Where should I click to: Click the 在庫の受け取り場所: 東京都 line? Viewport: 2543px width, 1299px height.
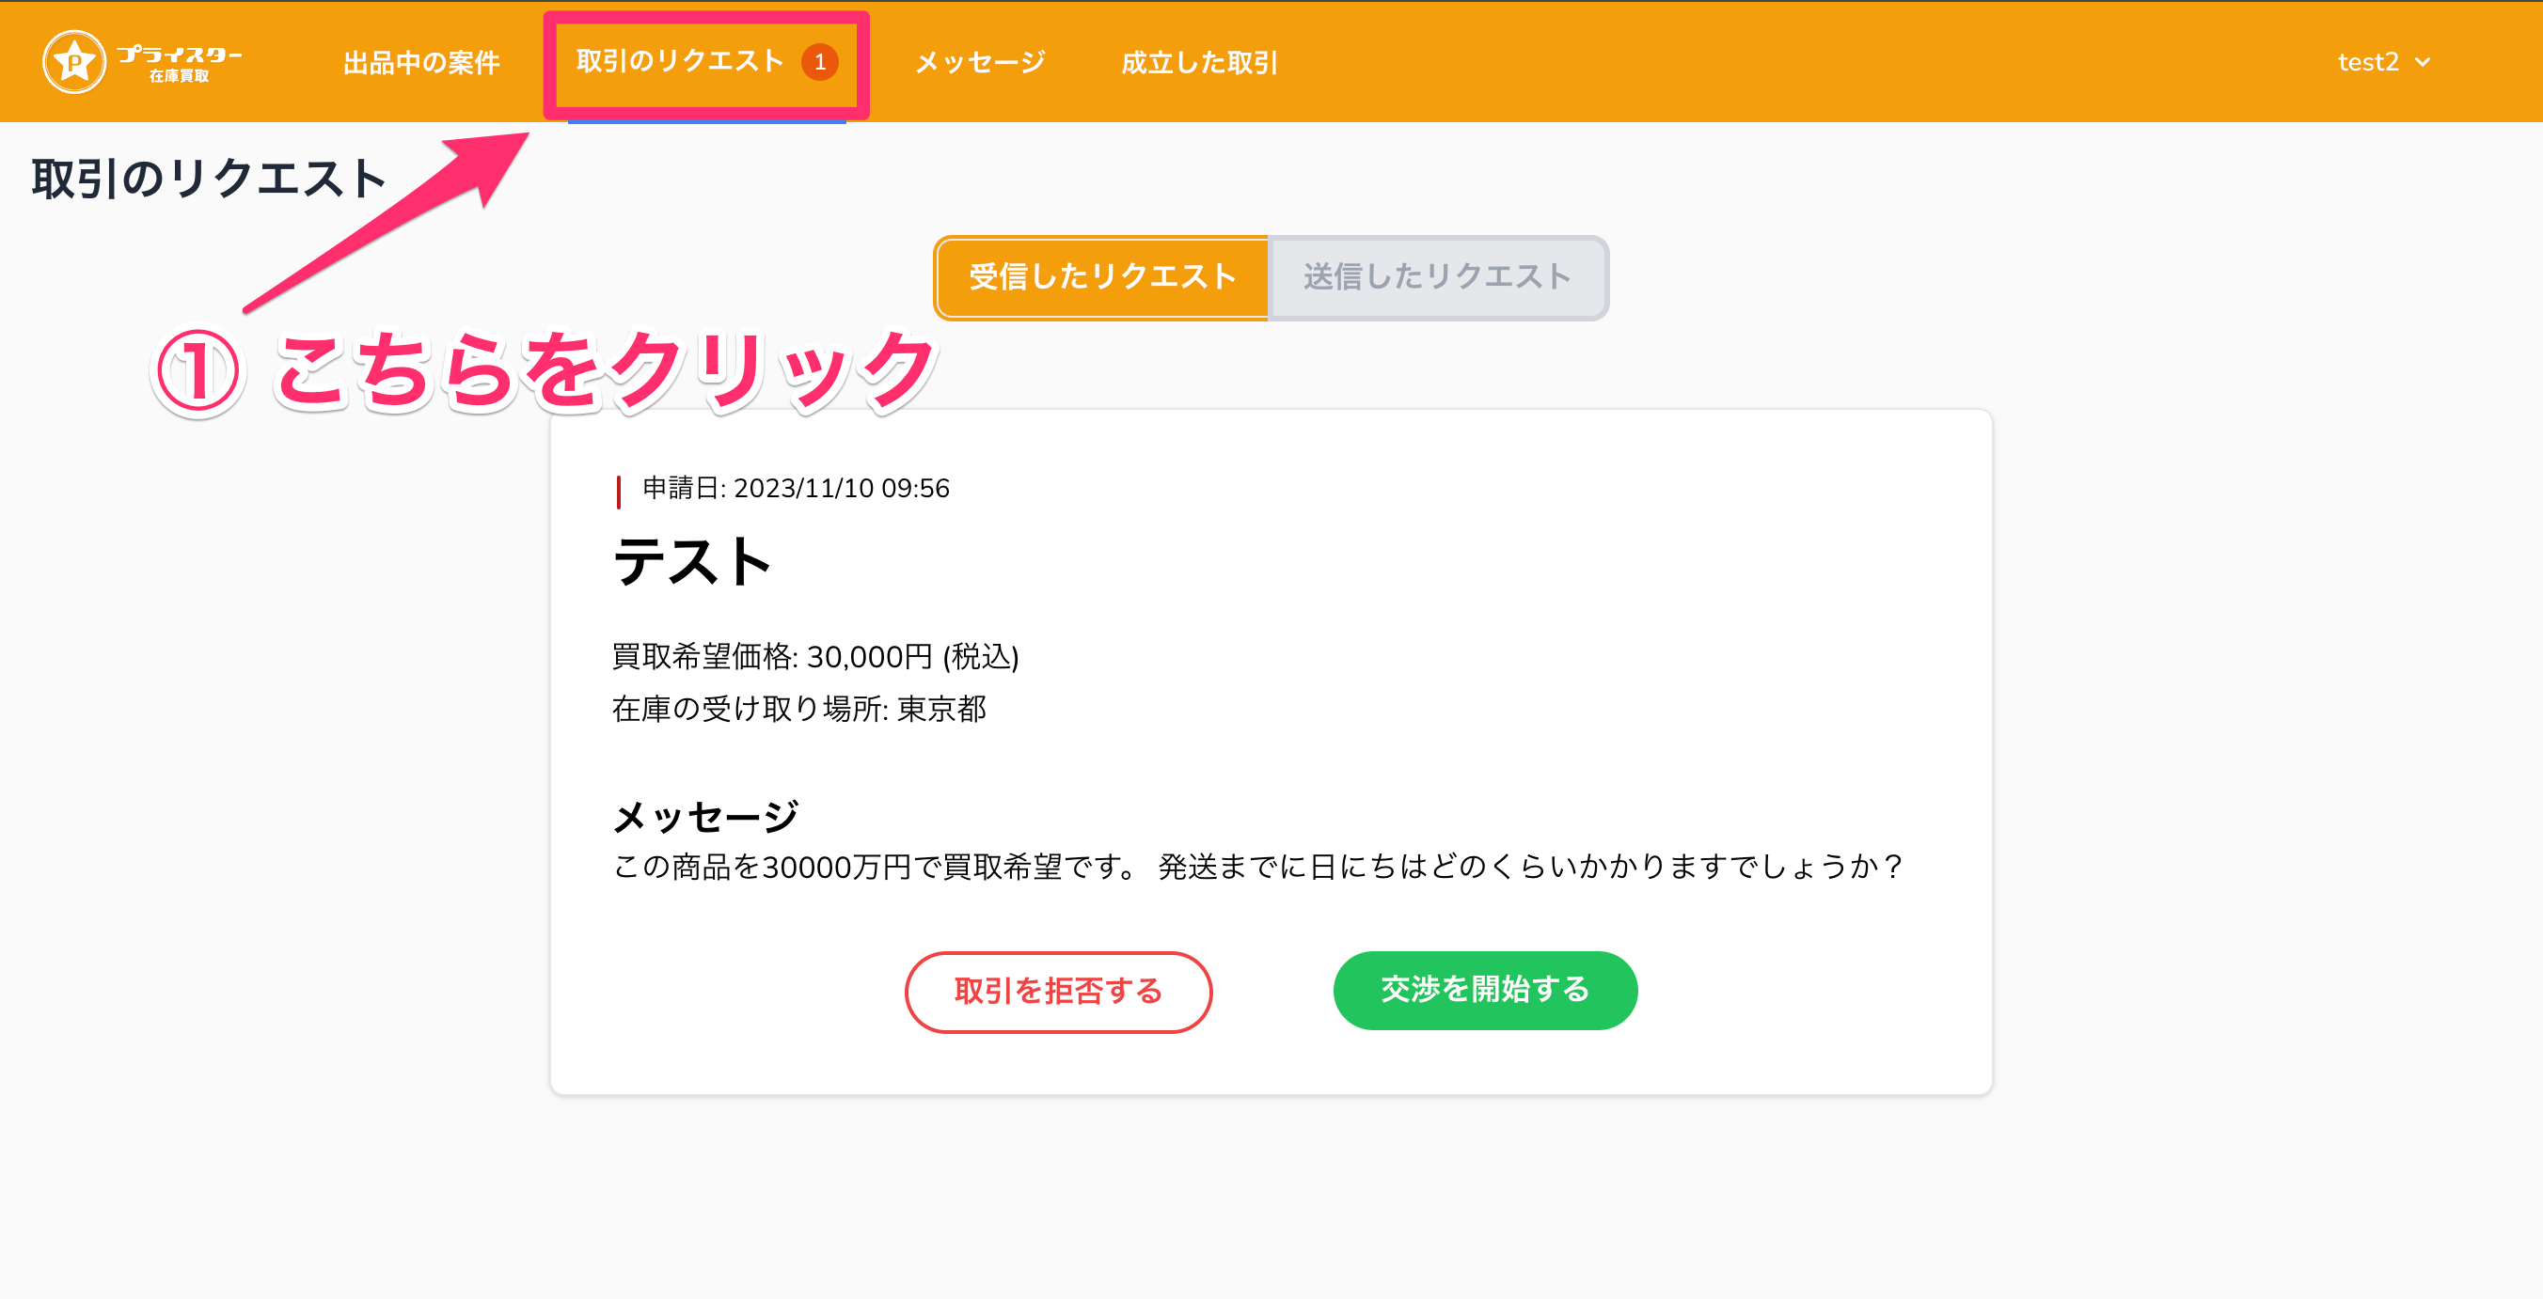pos(798,708)
